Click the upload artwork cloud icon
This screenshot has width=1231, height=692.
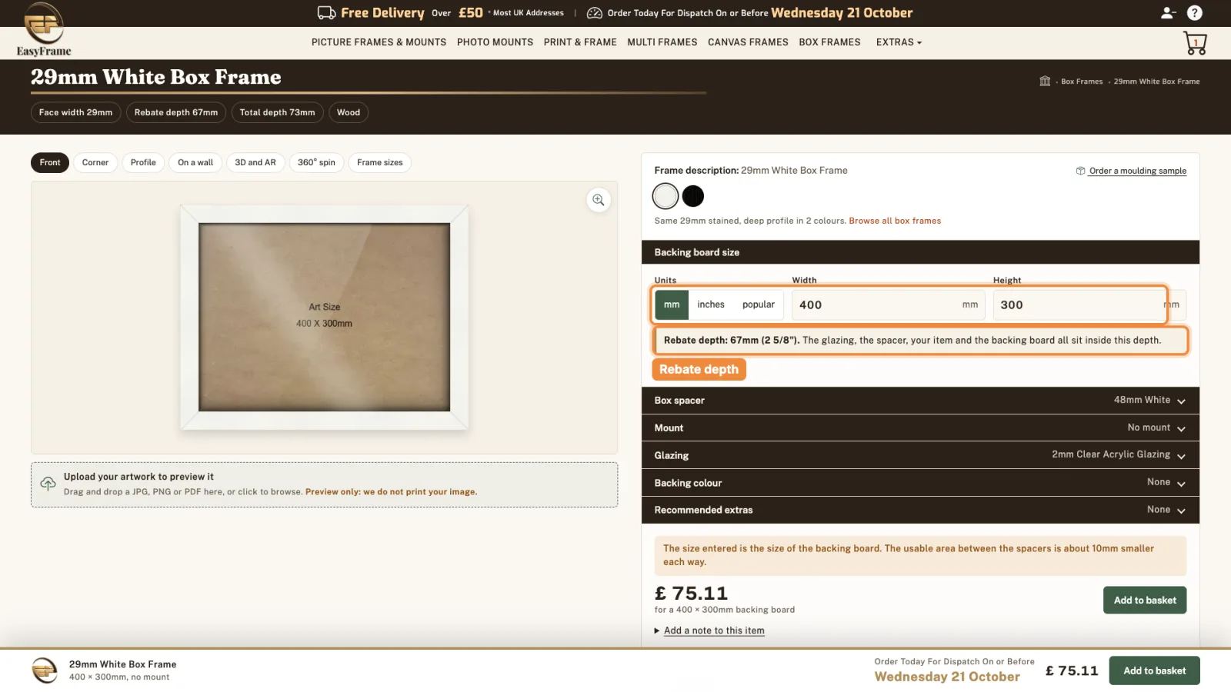point(48,484)
